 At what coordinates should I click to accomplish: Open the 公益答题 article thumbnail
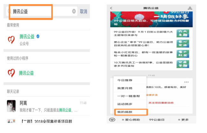click(x=182, y=63)
